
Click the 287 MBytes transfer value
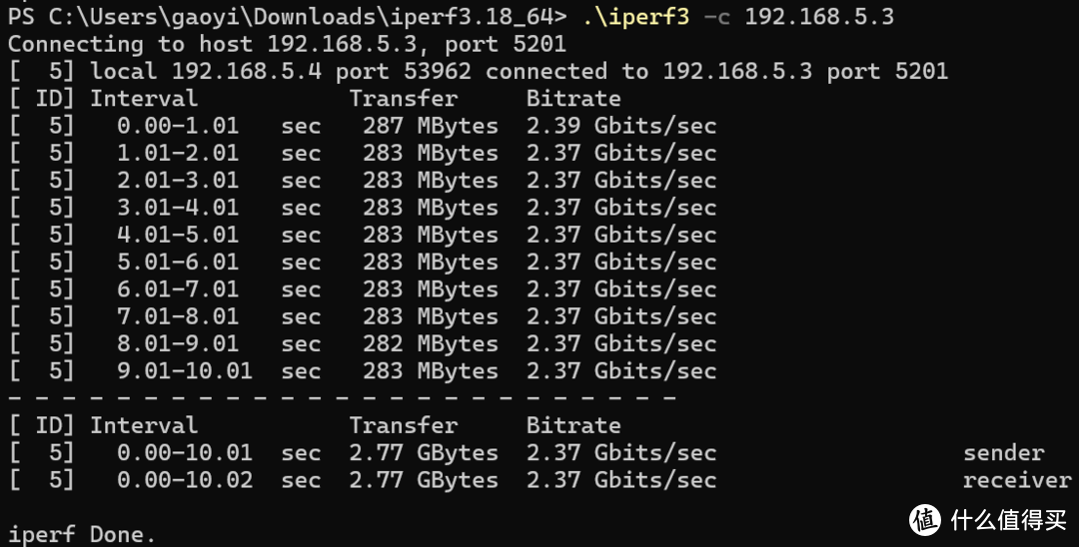[x=431, y=126]
